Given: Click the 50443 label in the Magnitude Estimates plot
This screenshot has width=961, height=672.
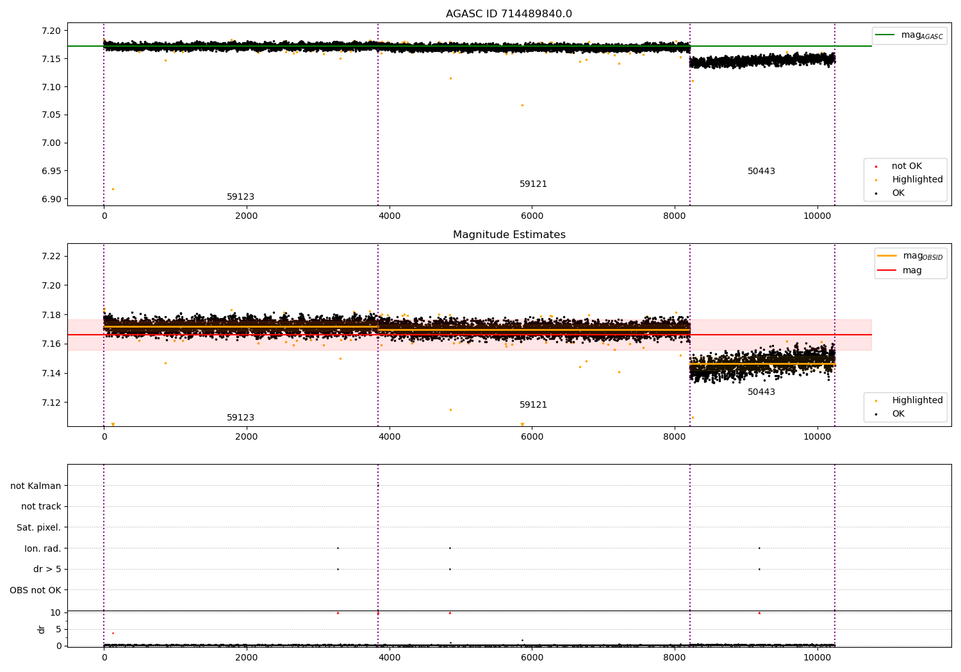Looking at the screenshot, I should coord(761,392).
